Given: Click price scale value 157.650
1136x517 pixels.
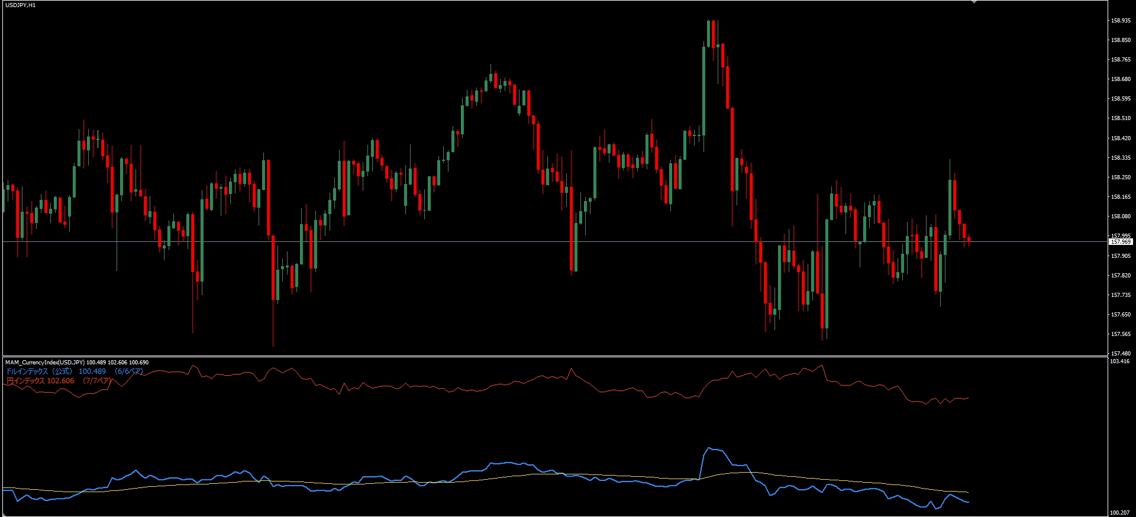Looking at the screenshot, I should point(1121,315).
